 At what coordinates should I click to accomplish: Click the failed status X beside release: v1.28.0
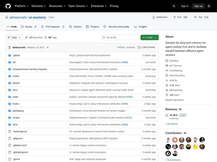[x=47, y=47]
